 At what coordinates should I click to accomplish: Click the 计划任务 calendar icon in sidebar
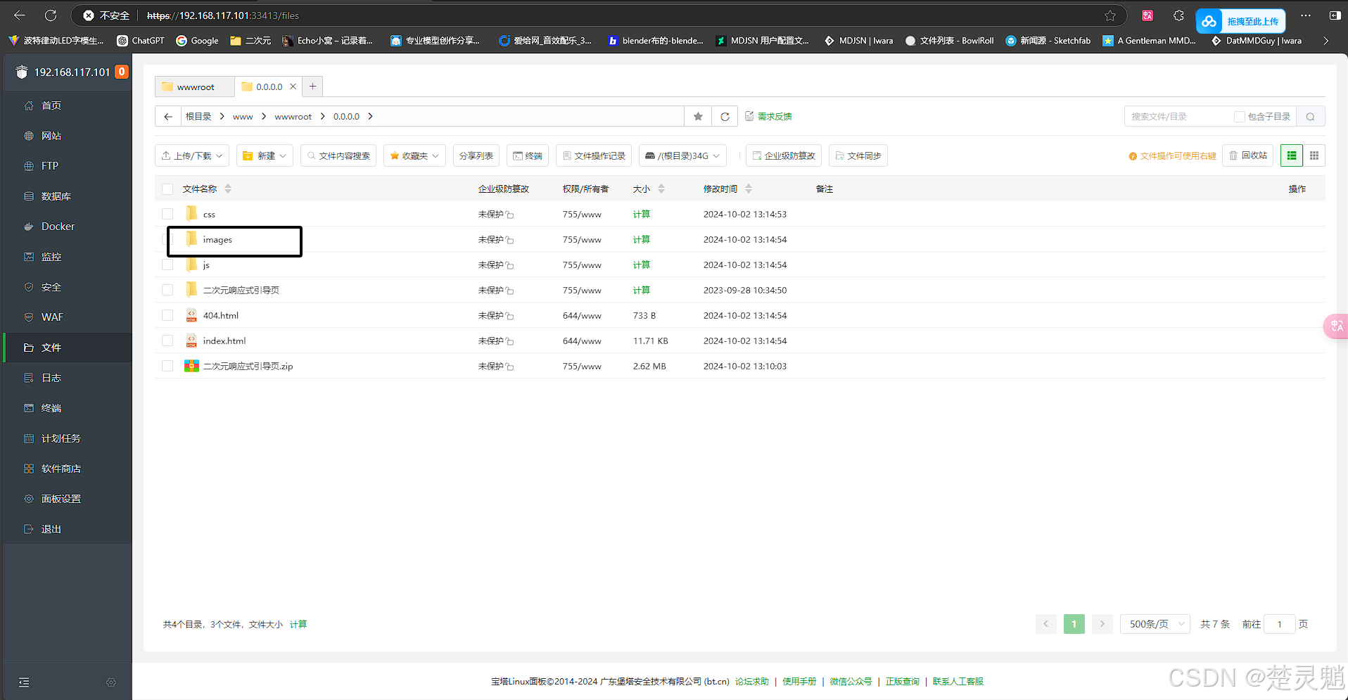point(29,438)
